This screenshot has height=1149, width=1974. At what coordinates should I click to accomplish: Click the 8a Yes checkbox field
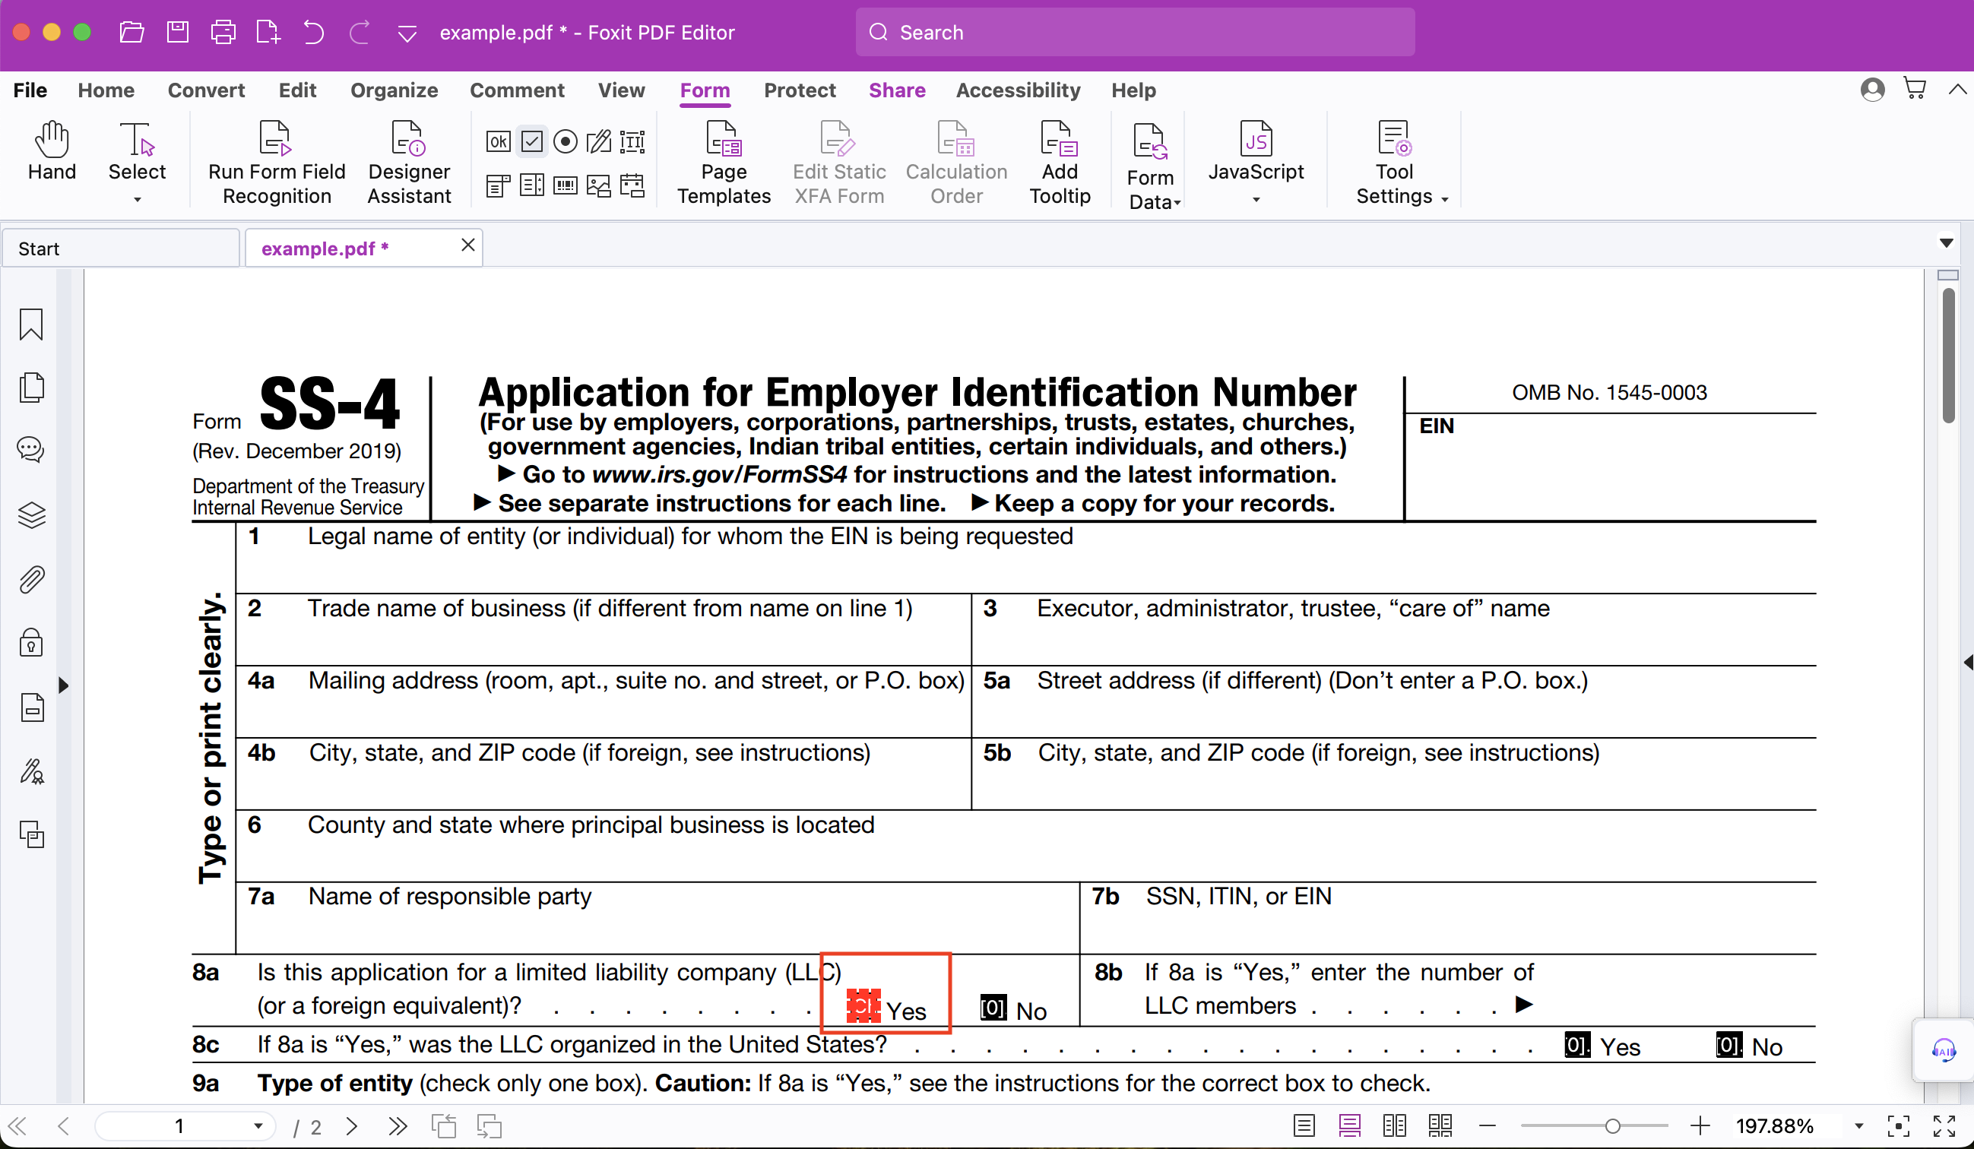tap(863, 1005)
